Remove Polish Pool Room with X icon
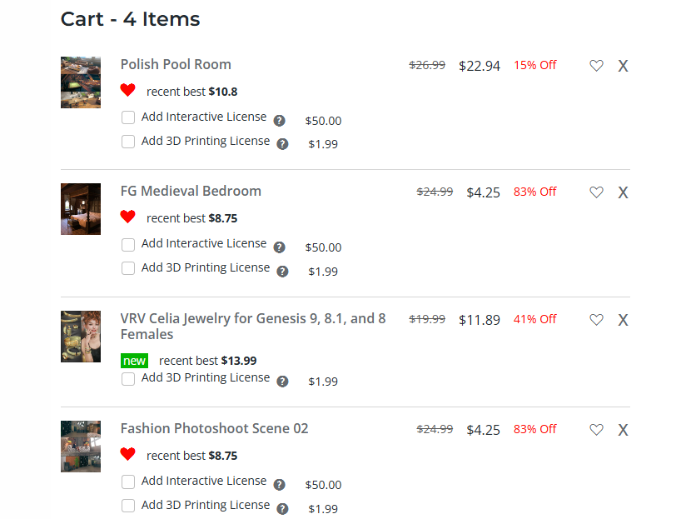The width and height of the screenshot is (676, 519). point(623,66)
